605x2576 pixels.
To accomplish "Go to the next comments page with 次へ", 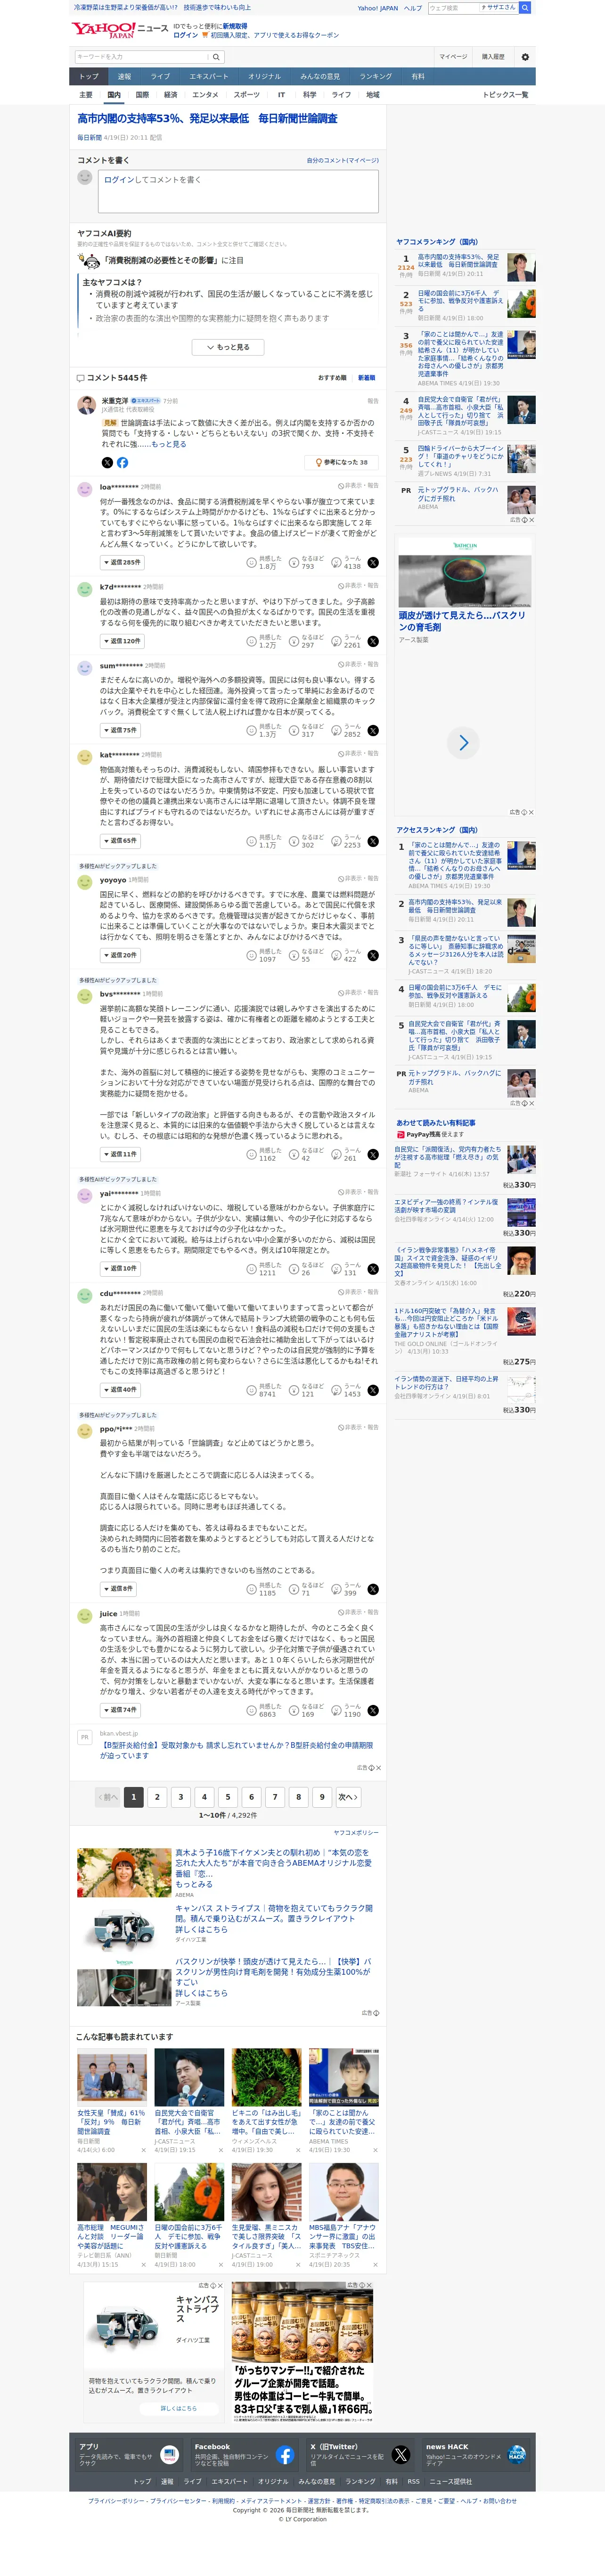I will 347,1797.
